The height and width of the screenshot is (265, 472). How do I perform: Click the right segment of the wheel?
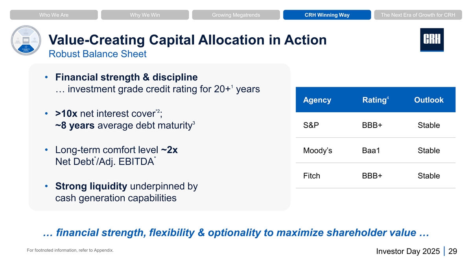click(34, 42)
